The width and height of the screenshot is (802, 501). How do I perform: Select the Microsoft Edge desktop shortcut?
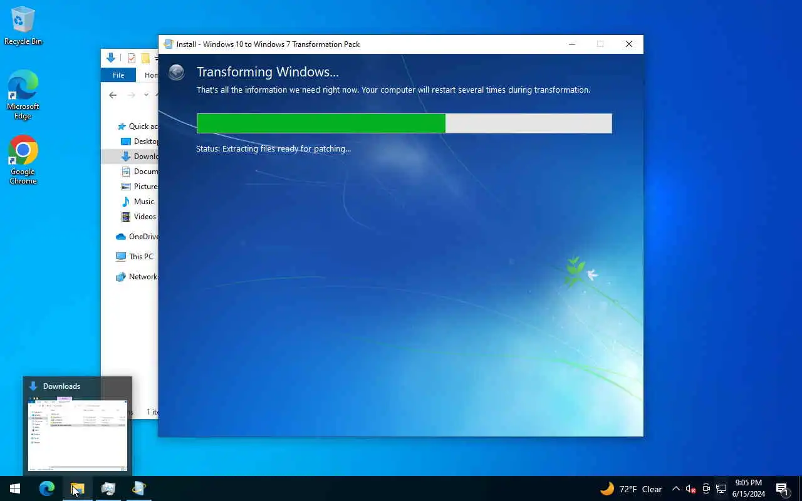click(x=23, y=95)
